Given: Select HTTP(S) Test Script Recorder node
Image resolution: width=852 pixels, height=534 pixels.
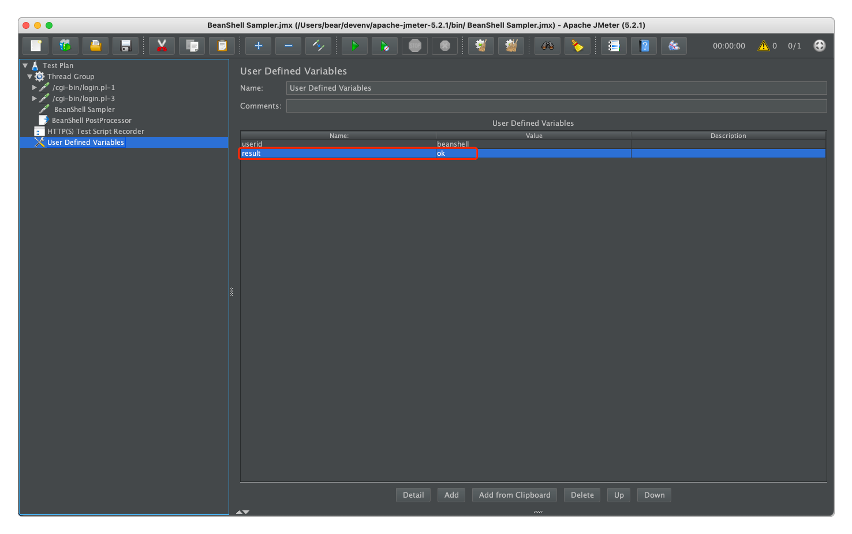Looking at the screenshot, I should click(96, 132).
